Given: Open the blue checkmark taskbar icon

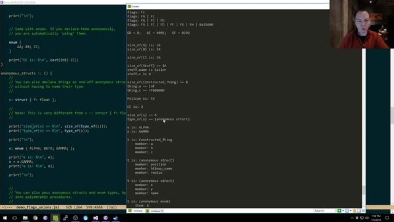Looking at the screenshot, I should coord(116,218).
